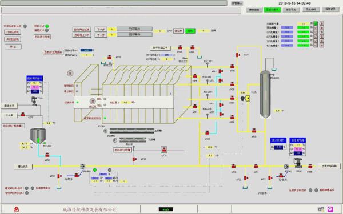Click the 停止 stop button
343x214 pixels.
click(13, 47)
